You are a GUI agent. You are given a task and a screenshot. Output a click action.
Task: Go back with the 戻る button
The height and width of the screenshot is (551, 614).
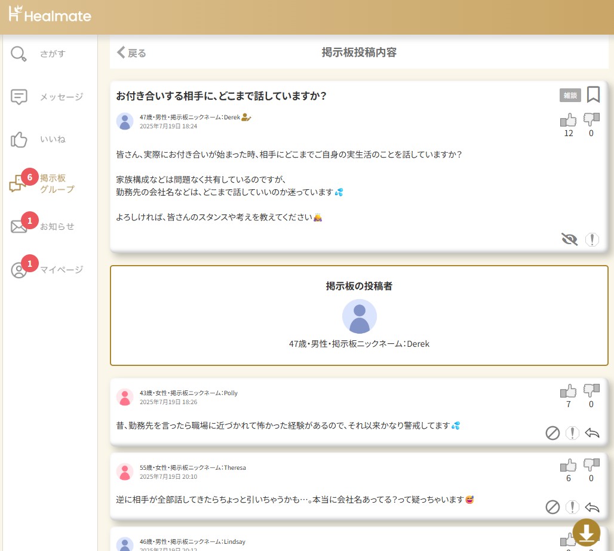(x=131, y=53)
